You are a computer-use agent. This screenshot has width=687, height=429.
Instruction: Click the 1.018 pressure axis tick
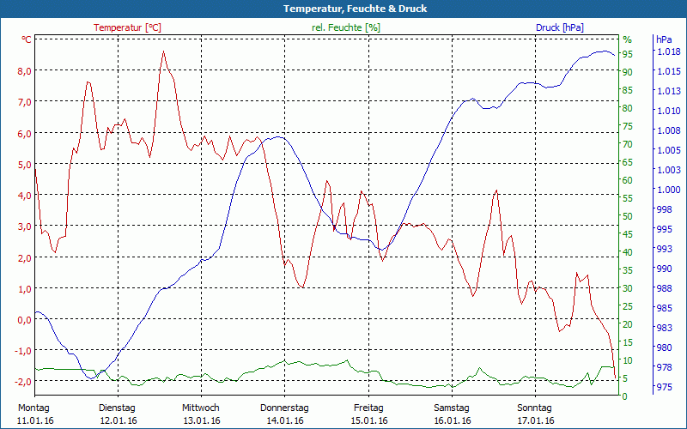coord(668,51)
